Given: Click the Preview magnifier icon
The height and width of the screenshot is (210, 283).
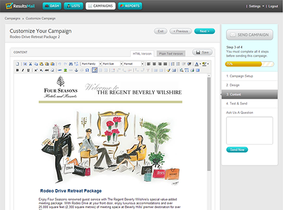Looking at the screenshot, I should [x=182, y=70].
